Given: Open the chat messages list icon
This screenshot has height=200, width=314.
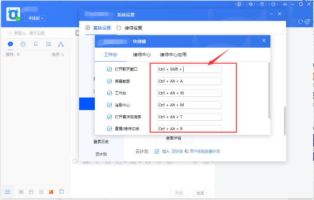Looking at the screenshot, I should tap(10, 44).
